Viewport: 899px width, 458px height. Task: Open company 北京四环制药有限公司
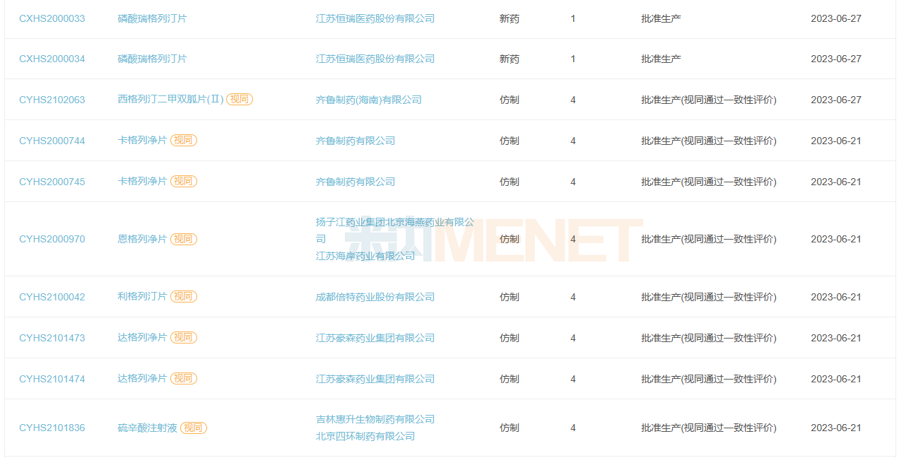[365, 436]
